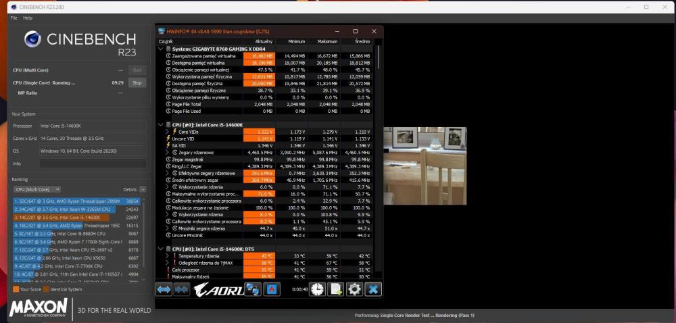Open the network remote monitoring icon in HWiNFO
This screenshot has height=323, width=676.
pos(253,289)
